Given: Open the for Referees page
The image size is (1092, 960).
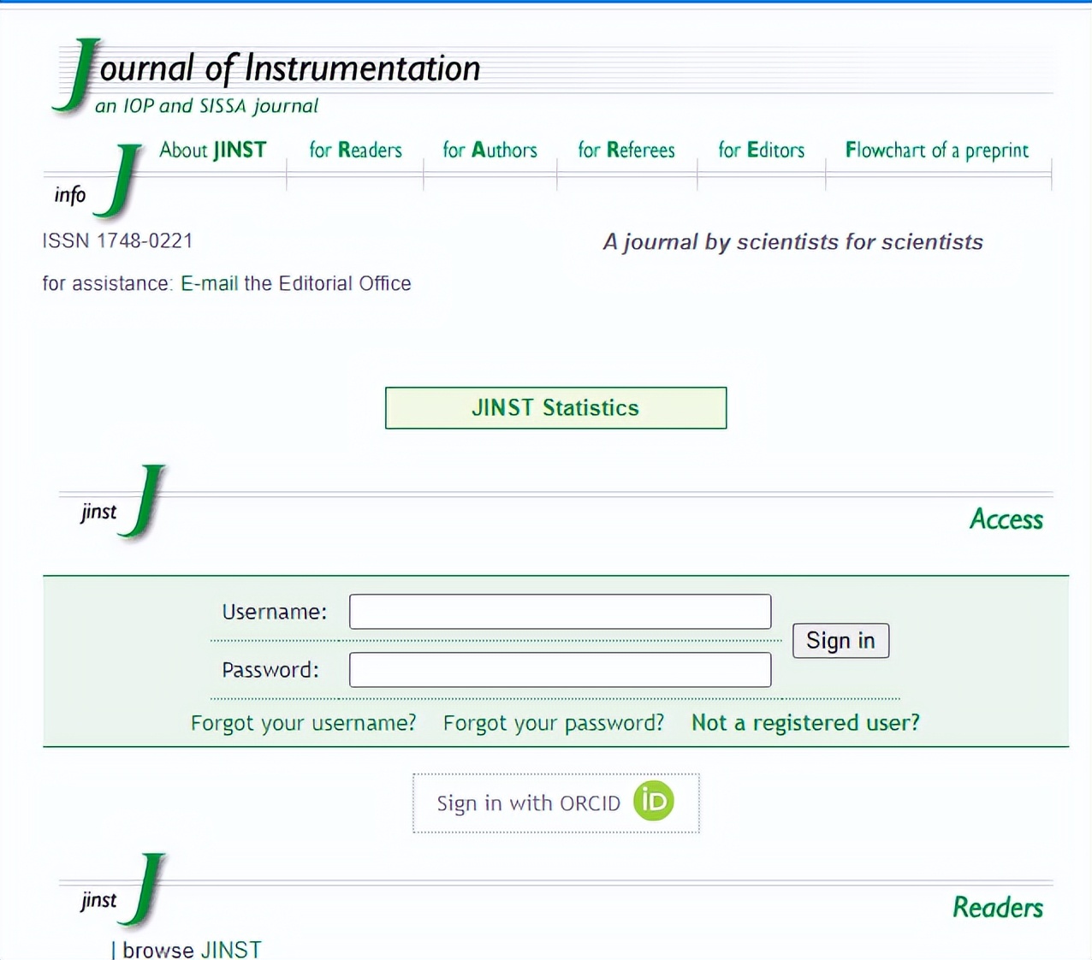Looking at the screenshot, I should [x=626, y=151].
